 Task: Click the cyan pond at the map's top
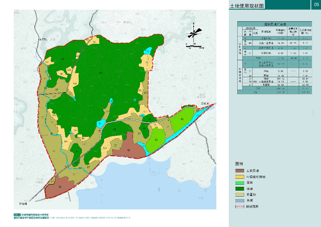pos(147,51)
